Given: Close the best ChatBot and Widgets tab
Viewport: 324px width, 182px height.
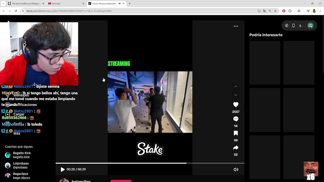Looking at the screenshot, I should pos(43,4).
